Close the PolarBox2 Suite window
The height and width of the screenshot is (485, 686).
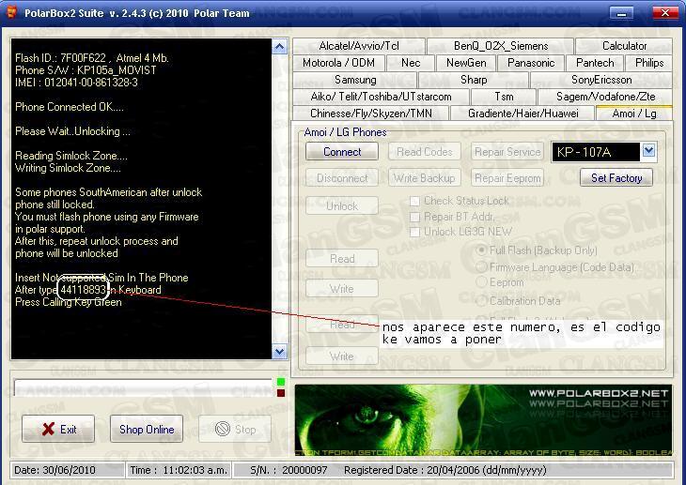tap(665, 13)
